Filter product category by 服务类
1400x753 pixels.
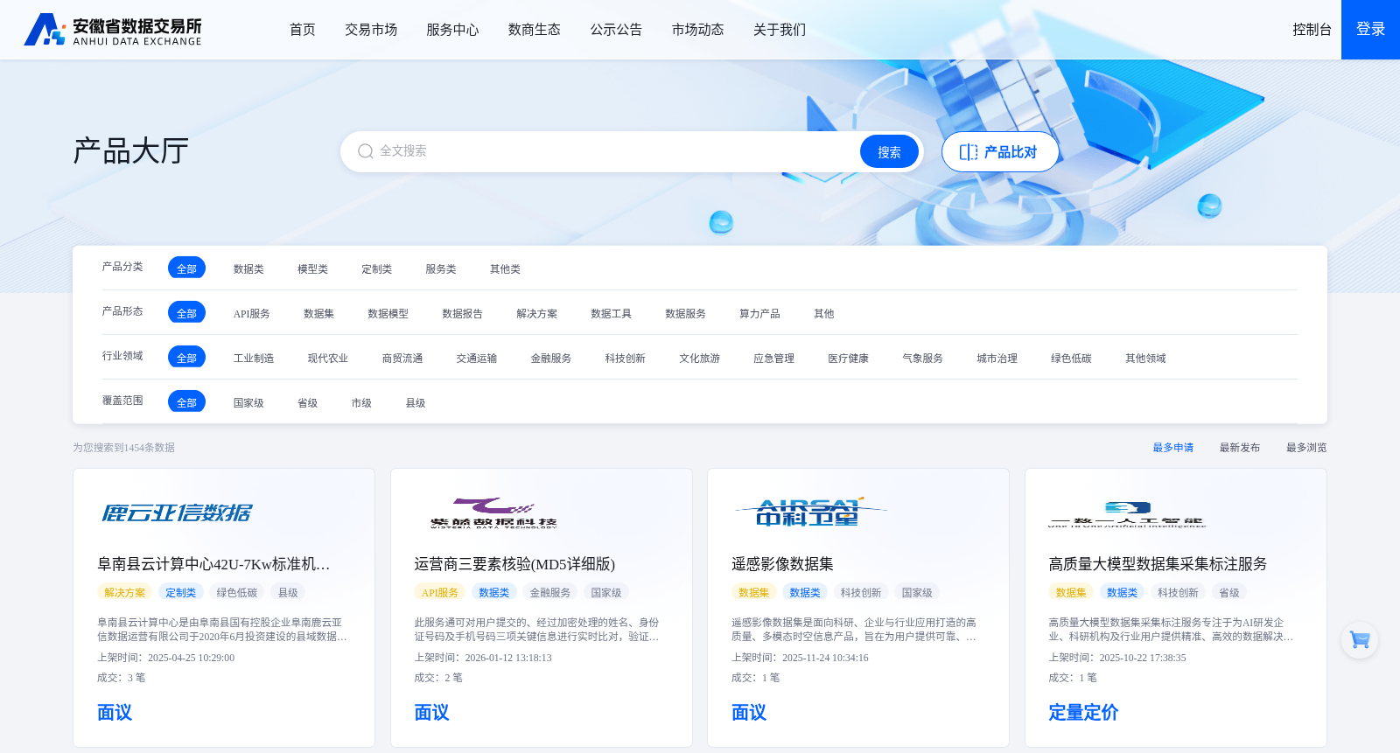click(441, 269)
